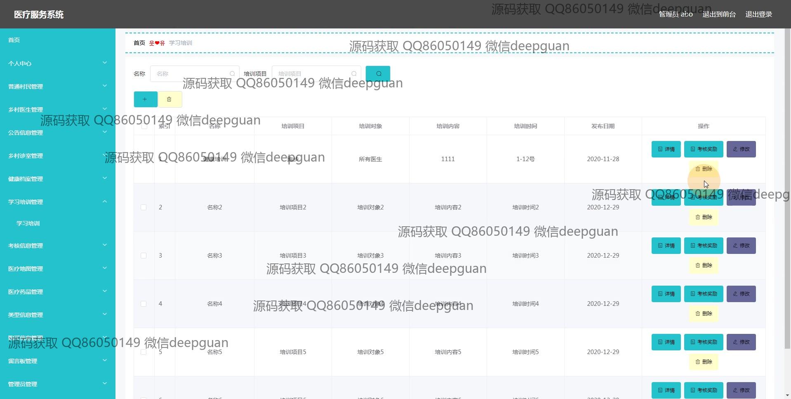Click 修改 for the 2020-11-28 row
The image size is (791, 399).
pos(741,149)
